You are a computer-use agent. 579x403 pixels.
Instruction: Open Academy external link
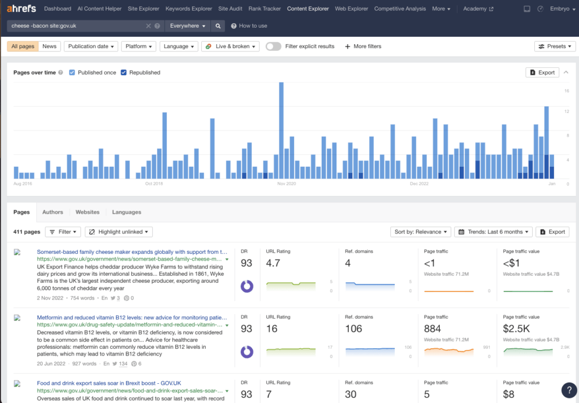coord(478,9)
